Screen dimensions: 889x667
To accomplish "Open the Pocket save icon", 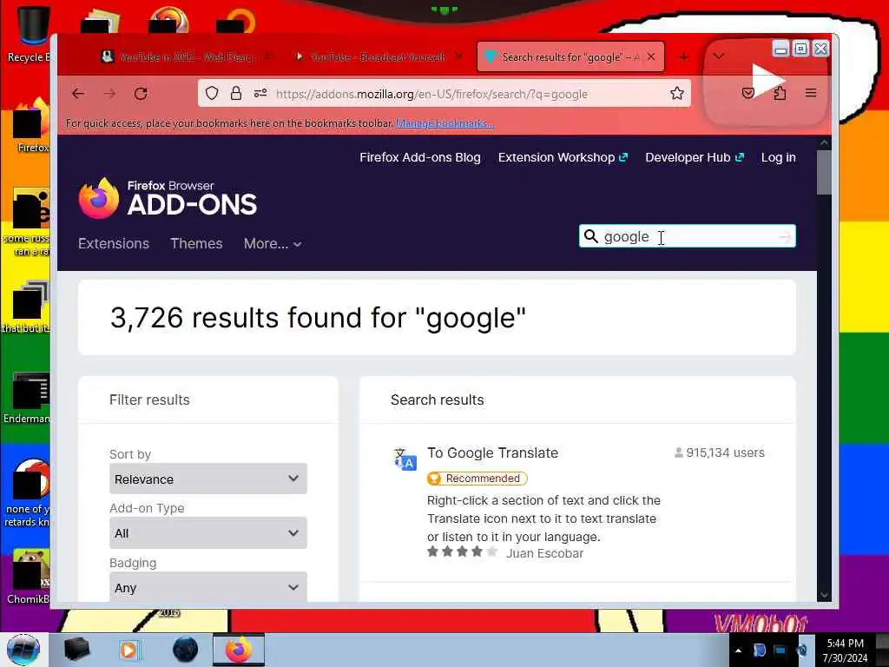I will coord(748,93).
